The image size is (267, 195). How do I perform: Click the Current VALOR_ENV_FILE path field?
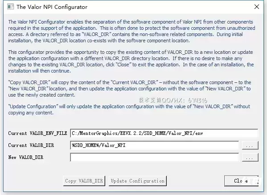(x=164, y=133)
